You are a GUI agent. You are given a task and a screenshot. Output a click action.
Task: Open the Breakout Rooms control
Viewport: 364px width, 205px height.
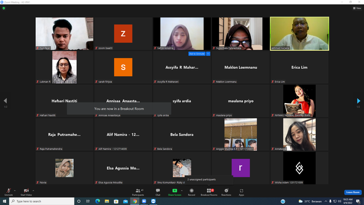click(209, 192)
